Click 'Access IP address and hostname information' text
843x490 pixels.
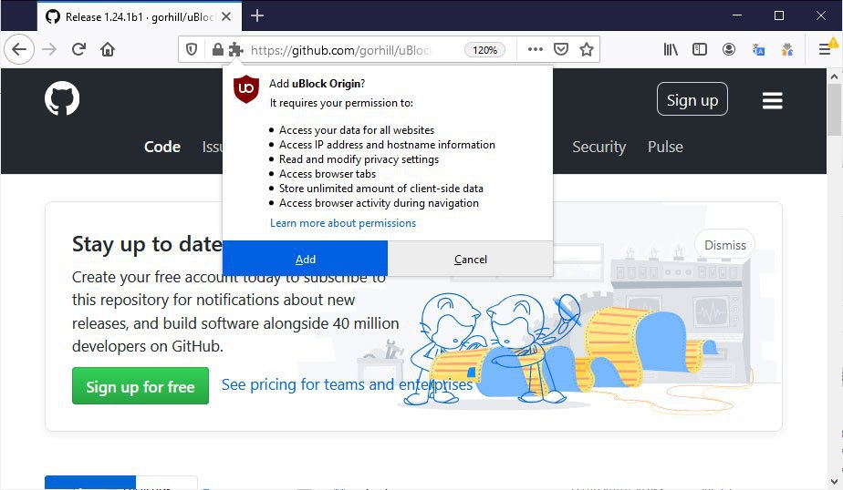387,145
